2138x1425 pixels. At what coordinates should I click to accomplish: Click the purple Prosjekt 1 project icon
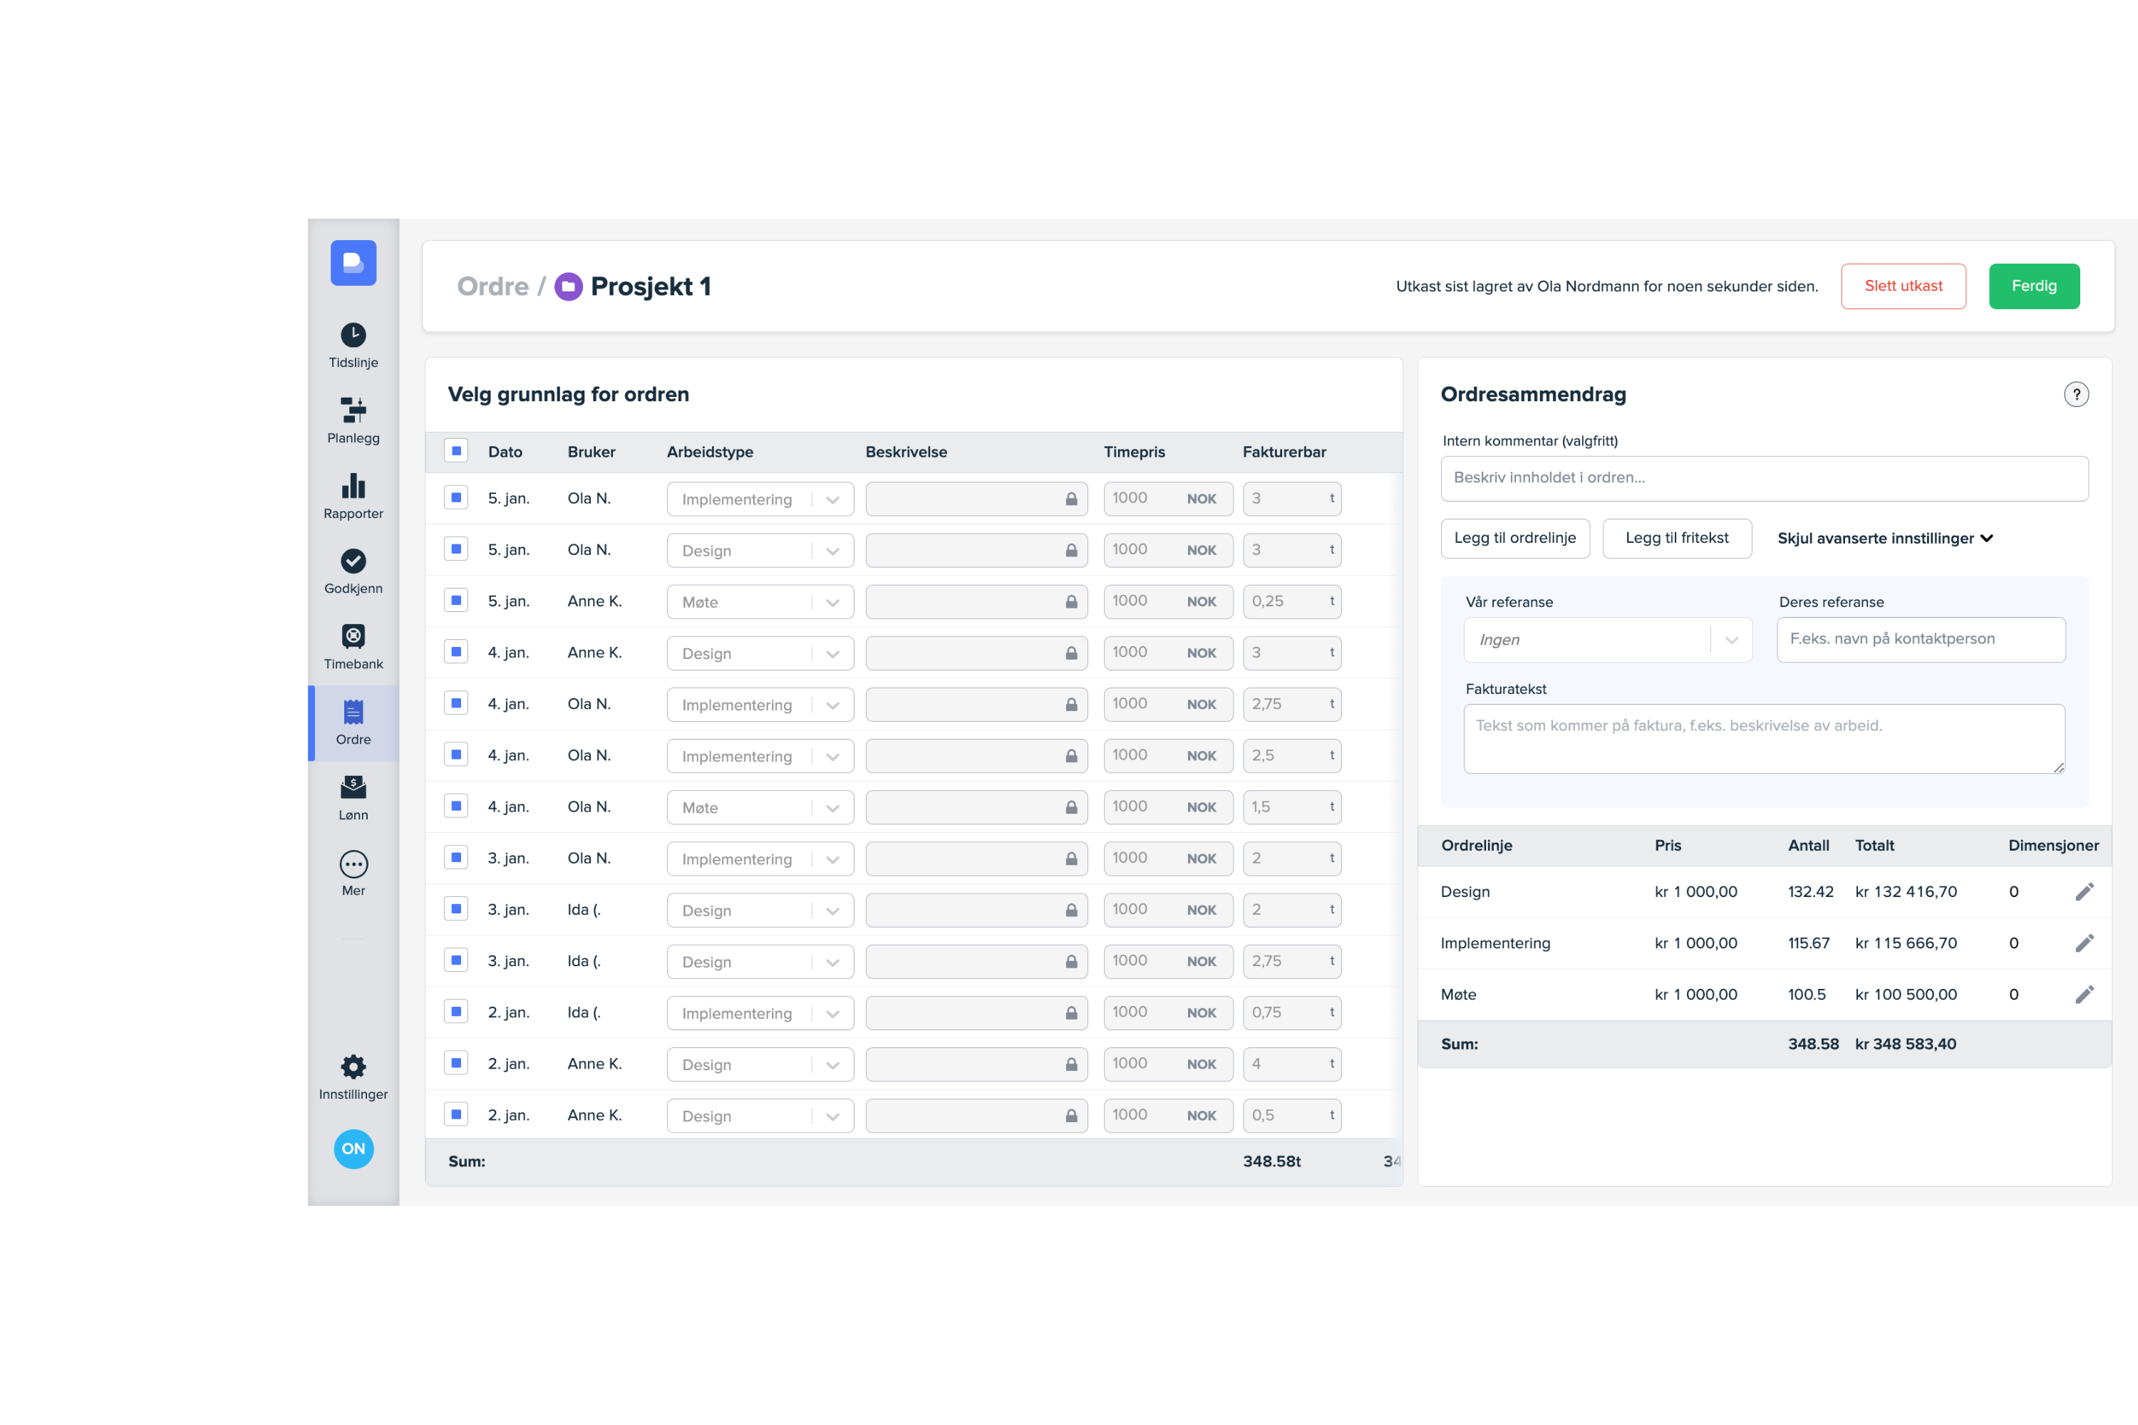click(x=568, y=286)
